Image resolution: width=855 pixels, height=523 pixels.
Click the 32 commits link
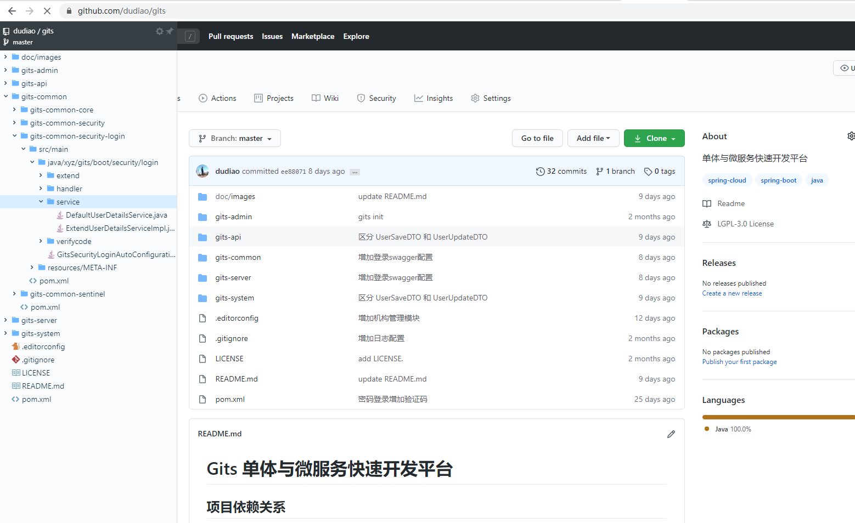pyautogui.click(x=561, y=172)
